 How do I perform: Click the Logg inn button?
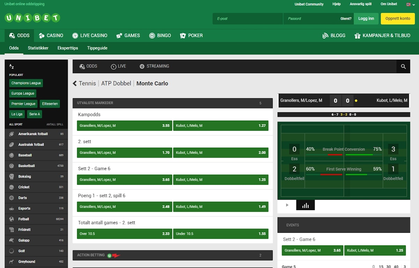(x=366, y=19)
